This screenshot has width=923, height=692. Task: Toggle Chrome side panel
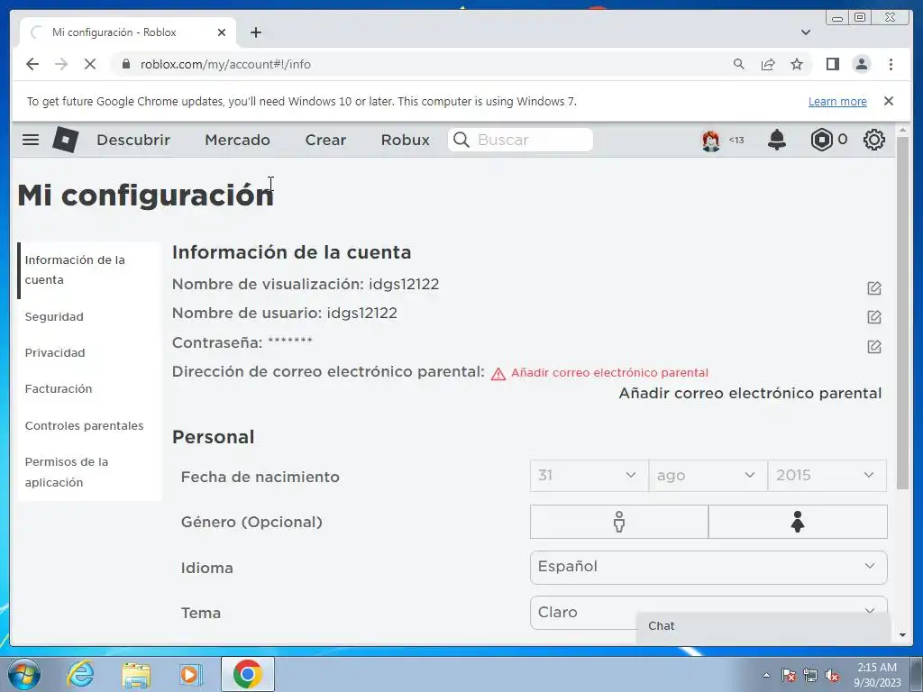(832, 64)
